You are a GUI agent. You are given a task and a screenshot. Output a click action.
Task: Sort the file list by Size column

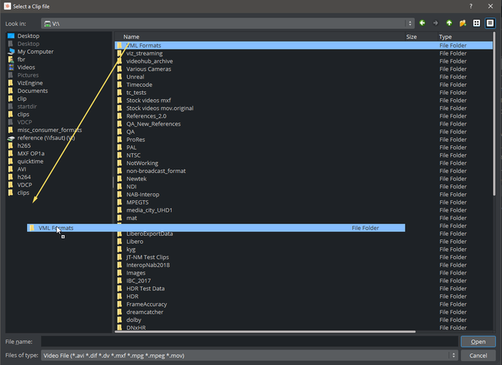point(411,36)
